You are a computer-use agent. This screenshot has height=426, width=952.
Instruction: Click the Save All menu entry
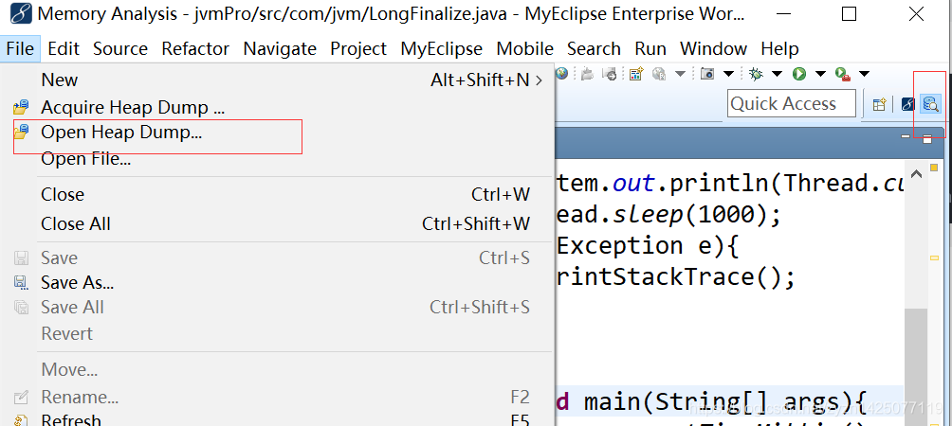tap(278, 308)
